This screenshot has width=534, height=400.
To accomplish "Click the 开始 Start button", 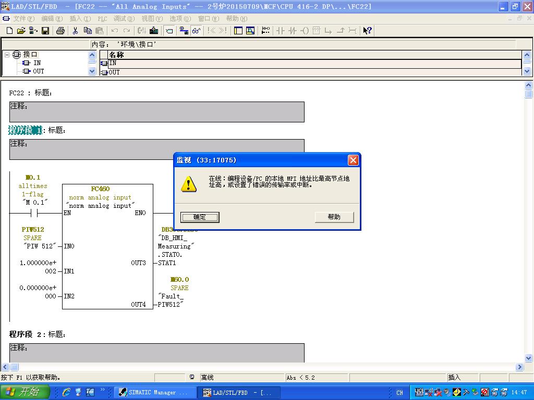I will 25,392.
